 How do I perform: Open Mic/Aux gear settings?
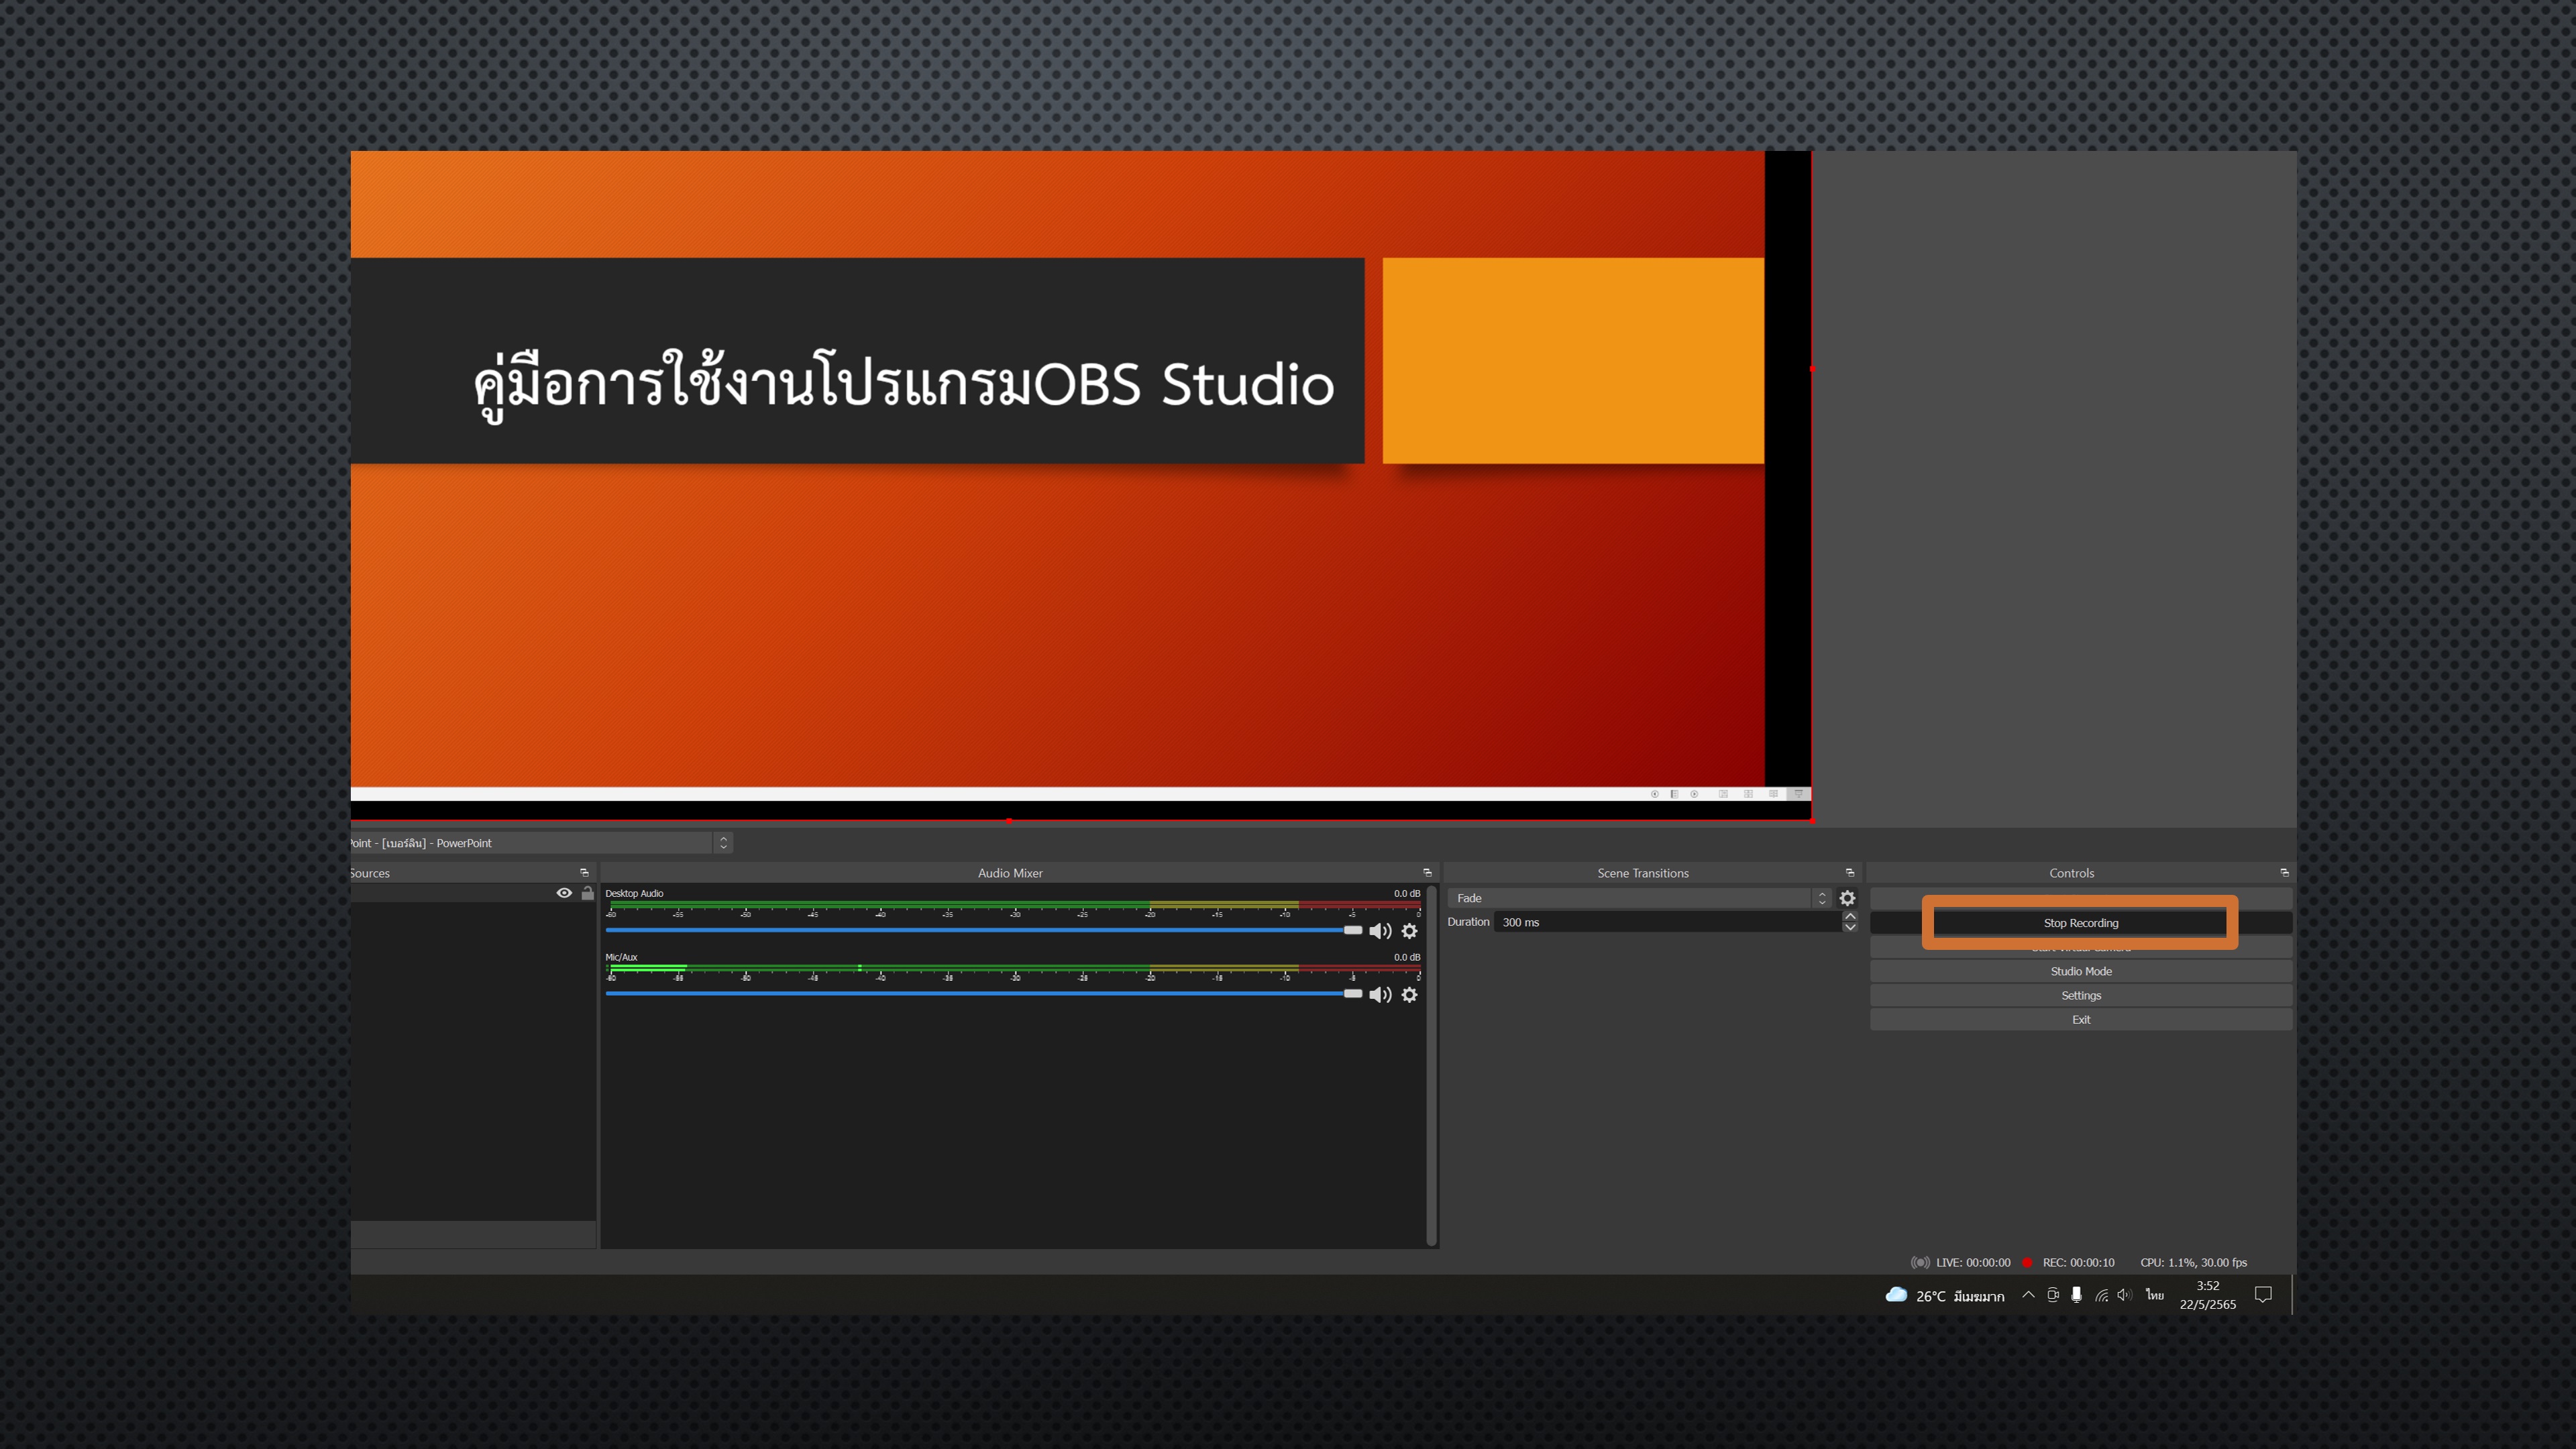coord(1409,995)
